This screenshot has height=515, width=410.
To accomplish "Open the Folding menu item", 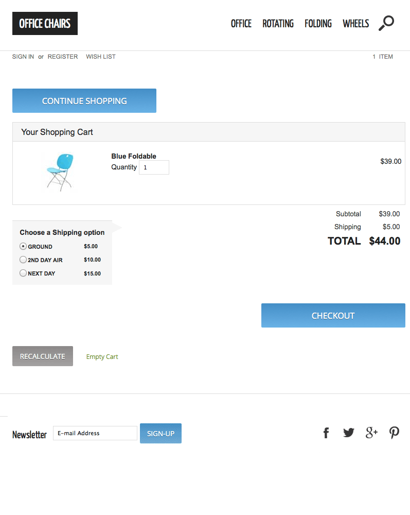I will coord(318,24).
